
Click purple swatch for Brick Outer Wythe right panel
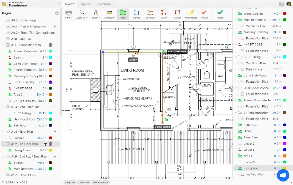tap(285, 88)
